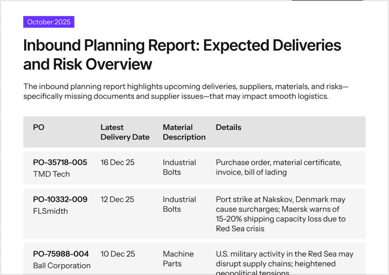Viewport: 389px width, 275px height.
Task: Select the 16 Dec 25 delivery date
Action: (x=117, y=162)
